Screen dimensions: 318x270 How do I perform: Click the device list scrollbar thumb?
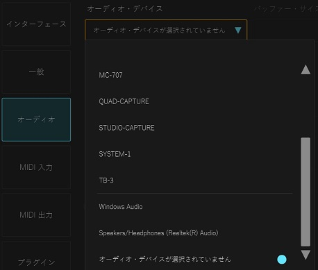tap(306, 192)
